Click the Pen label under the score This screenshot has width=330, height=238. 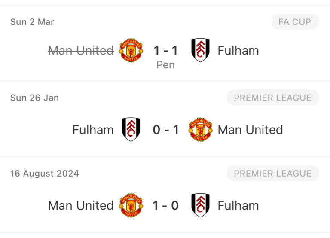(x=166, y=65)
